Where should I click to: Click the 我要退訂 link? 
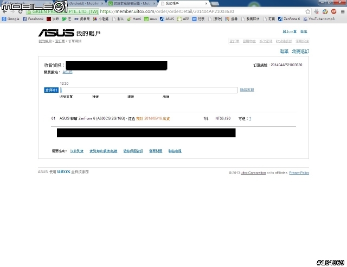click(x=300, y=52)
